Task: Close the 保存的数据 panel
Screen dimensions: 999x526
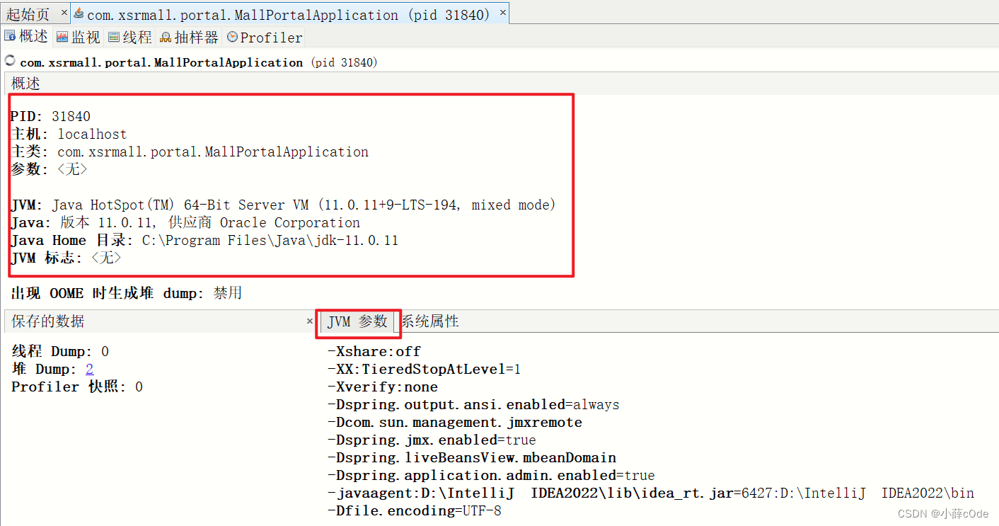Action: (309, 321)
